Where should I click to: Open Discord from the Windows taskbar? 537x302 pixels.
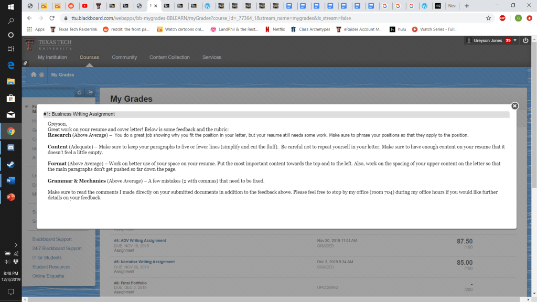(x=10, y=148)
